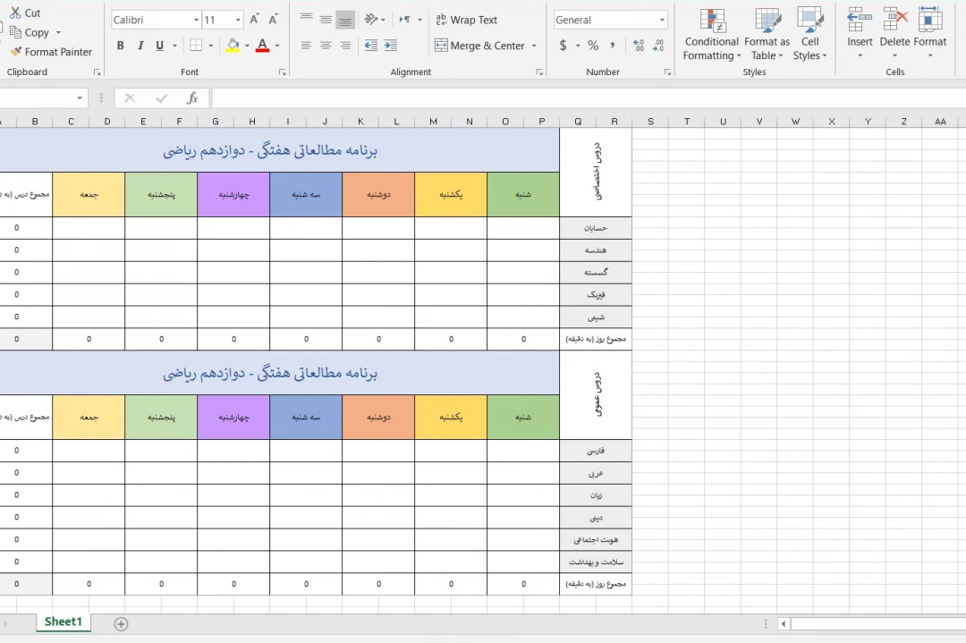Click the Cut button
This screenshot has height=643, width=966.
coord(25,13)
